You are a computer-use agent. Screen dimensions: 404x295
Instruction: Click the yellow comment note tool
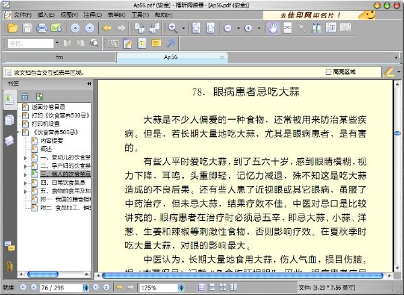156,43
